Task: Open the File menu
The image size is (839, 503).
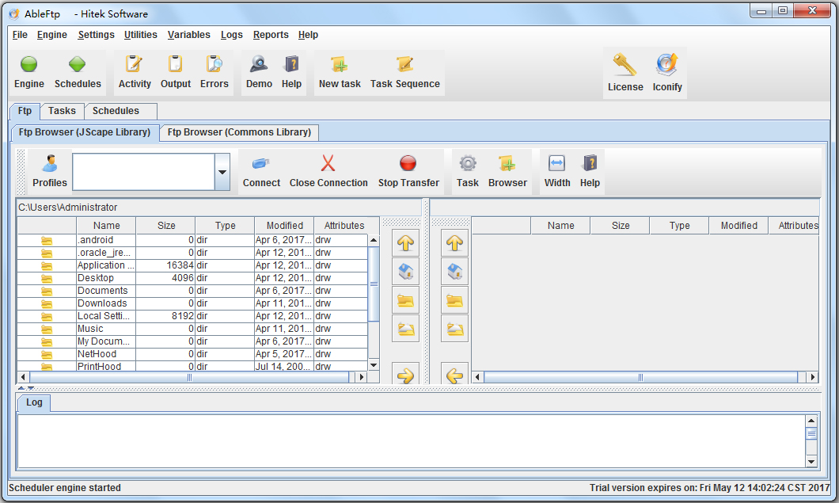Action: click(x=20, y=35)
